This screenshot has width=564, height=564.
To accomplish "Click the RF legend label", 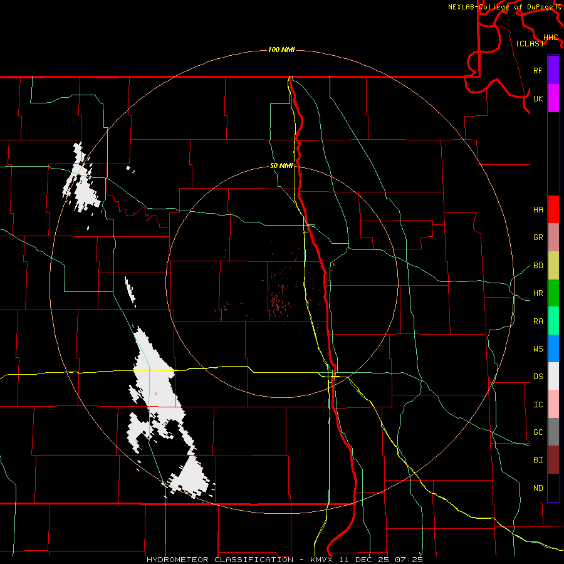I will click(538, 70).
